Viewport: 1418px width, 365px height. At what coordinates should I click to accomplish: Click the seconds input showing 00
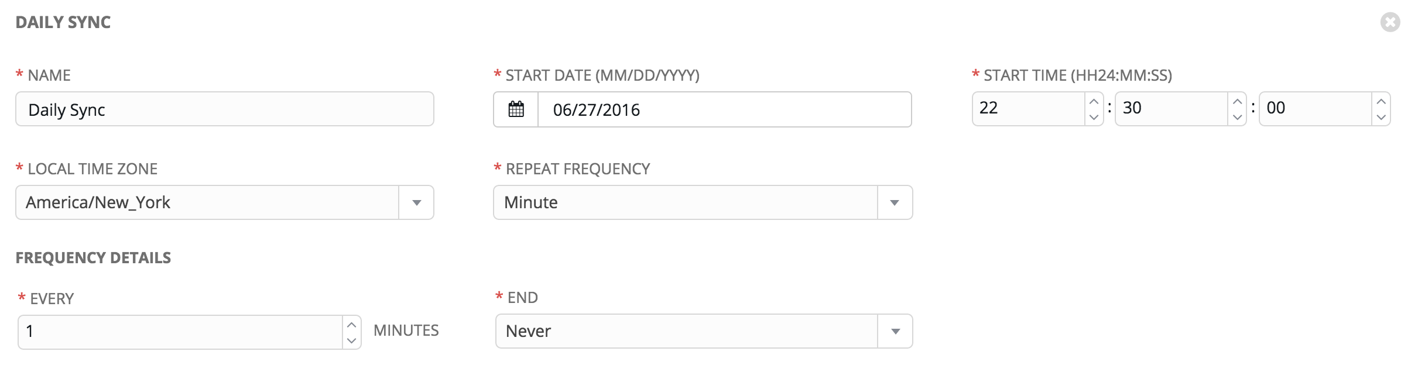pyautogui.click(x=1315, y=108)
